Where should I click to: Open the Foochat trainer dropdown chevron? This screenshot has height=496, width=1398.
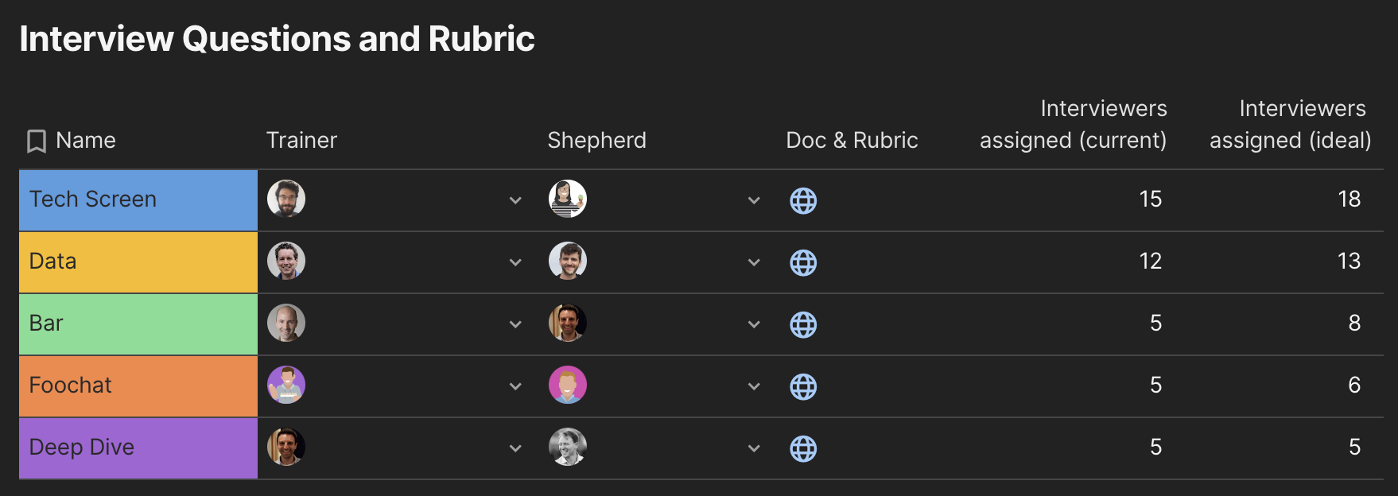pos(515,386)
